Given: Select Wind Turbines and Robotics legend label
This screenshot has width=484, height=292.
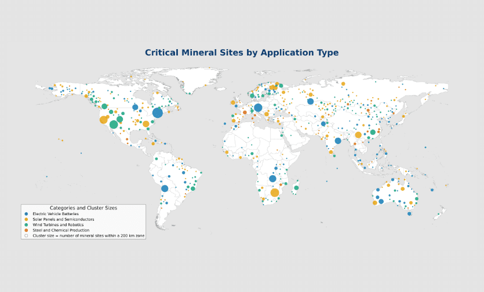Looking at the screenshot, I should pyautogui.click(x=58, y=225).
